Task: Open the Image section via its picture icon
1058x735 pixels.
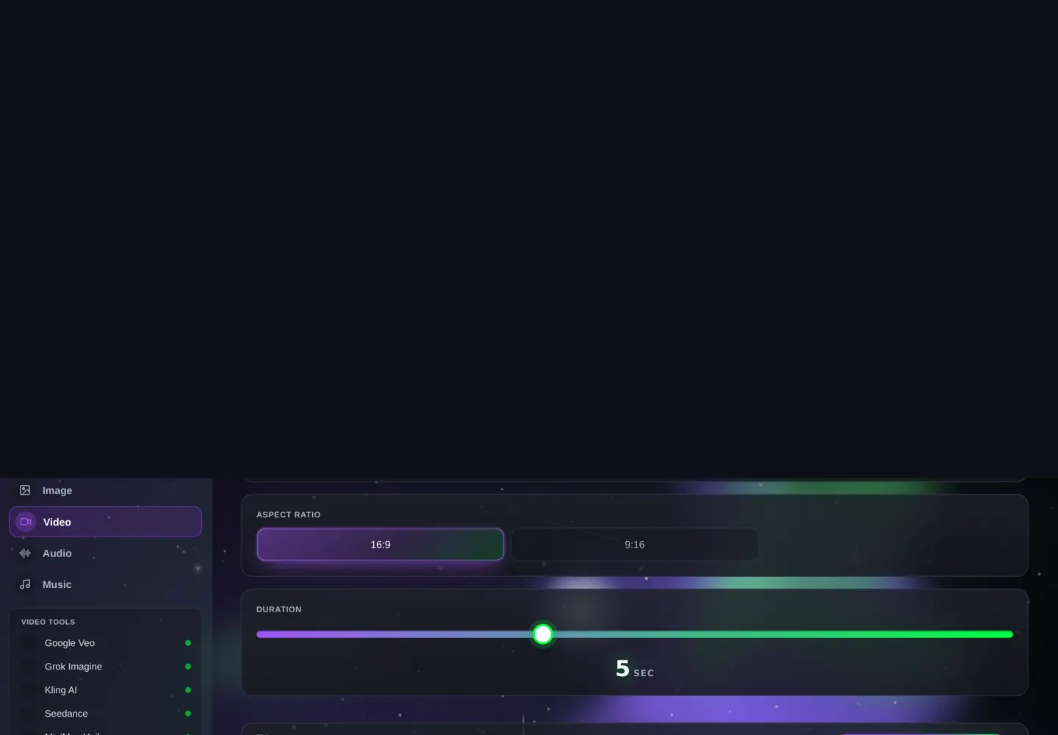Action: [x=25, y=490]
